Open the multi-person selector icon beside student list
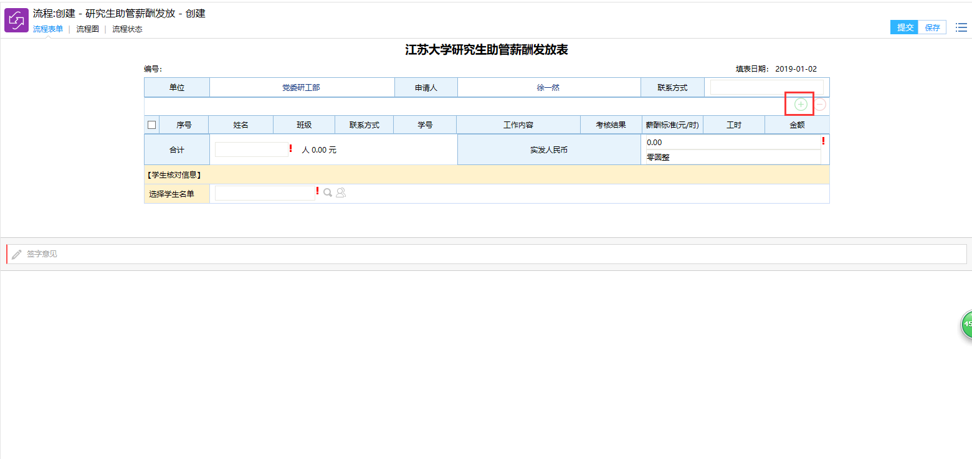 pos(341,193)
